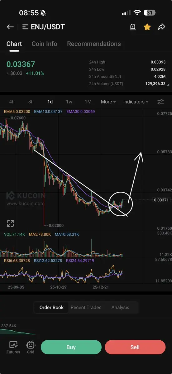
Task: Switch to the Coin Info tab
Action: 44,44
